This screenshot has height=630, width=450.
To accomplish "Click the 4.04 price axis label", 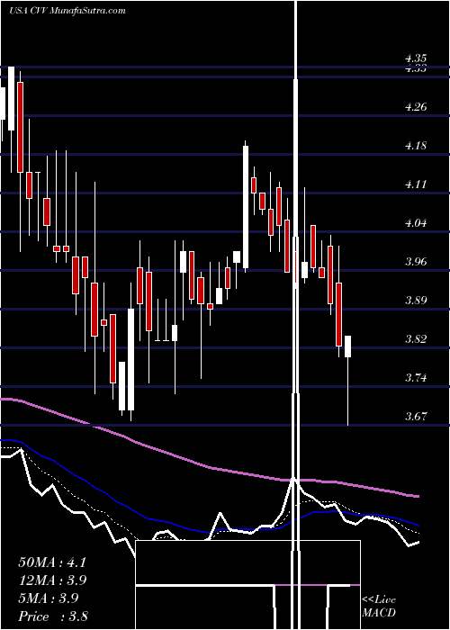I will point(416,223).
